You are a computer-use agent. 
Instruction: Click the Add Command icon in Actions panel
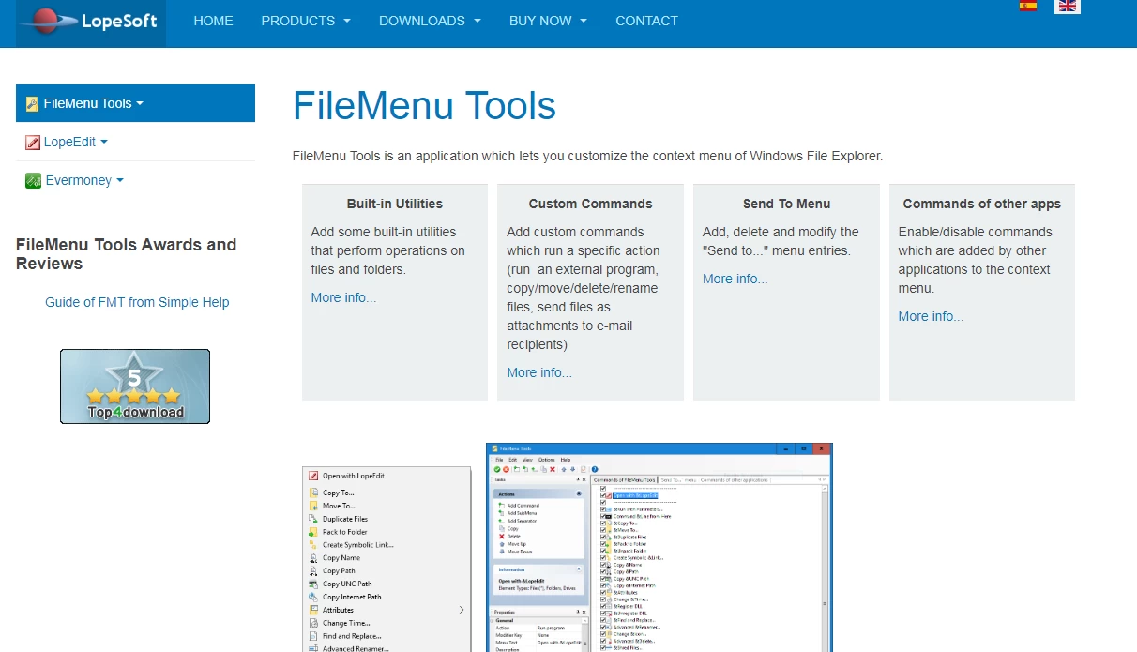[501, 506]
